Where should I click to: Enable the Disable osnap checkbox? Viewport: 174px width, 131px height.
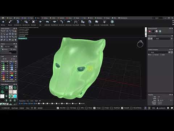[x=79, y=103]
